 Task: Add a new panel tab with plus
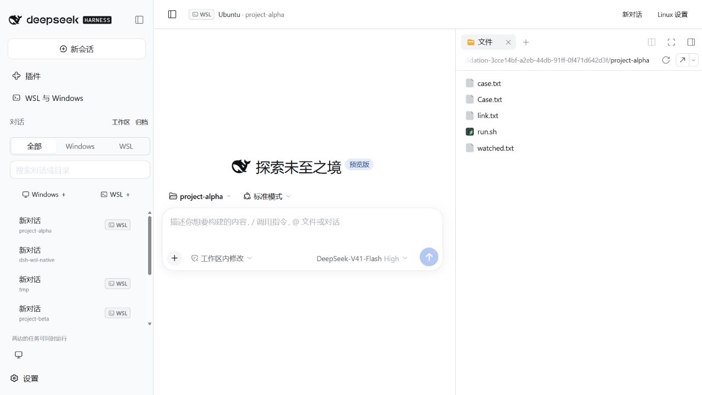526,42
